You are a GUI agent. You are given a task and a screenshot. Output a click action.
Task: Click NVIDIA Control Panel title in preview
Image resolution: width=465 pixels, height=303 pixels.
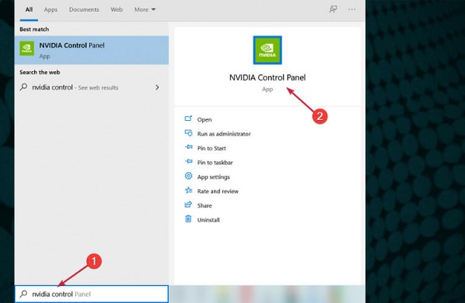pos(267,77)
